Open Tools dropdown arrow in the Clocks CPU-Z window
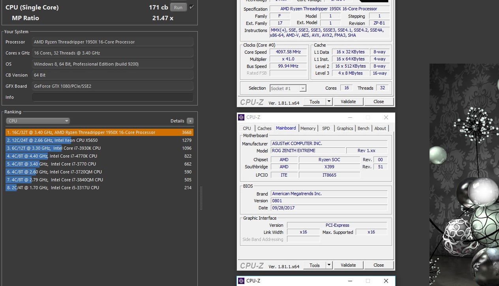This screenshot has height=286, width=499. [329, 102]
